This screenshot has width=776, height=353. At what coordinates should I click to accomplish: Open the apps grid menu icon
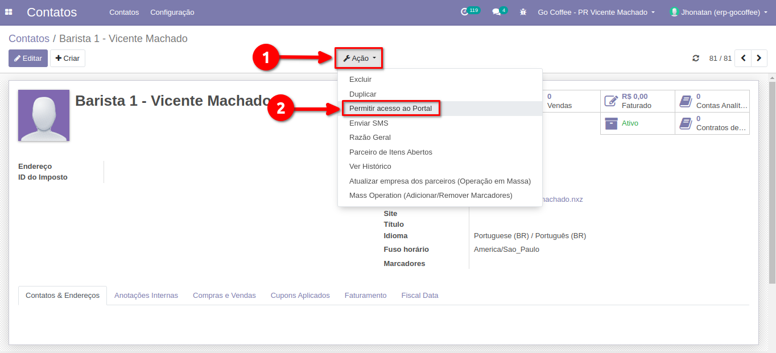point(9,12)
